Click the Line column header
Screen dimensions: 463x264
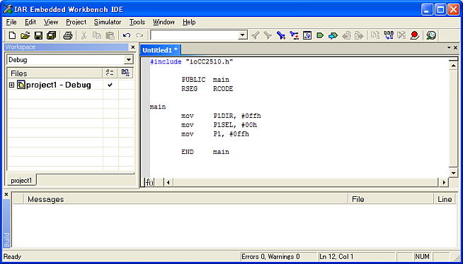coord(445,199)
